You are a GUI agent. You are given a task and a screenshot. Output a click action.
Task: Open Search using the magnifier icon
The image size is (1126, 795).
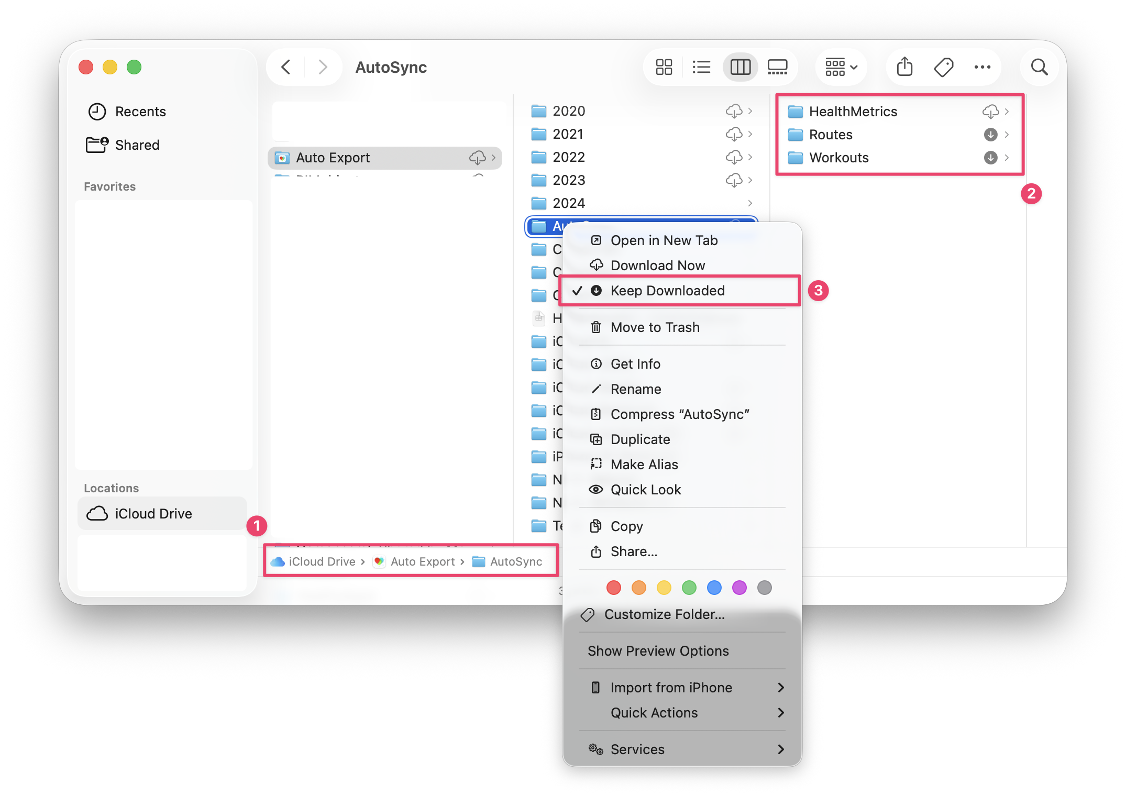(x=1039, y=67)
